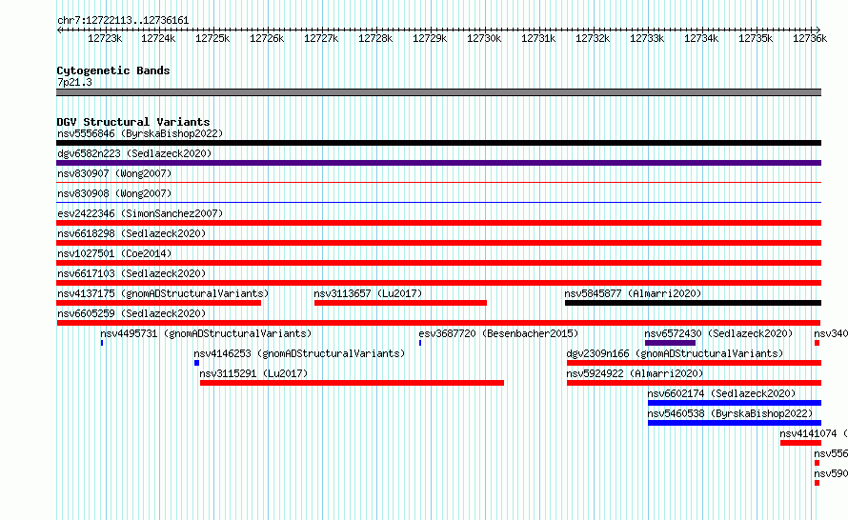The image size is (848, 520).
Task: Select the red nsv5924922 variant bar
Action: (694, 383)
